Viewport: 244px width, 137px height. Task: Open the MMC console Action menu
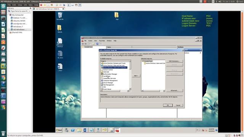coord(90,41)
